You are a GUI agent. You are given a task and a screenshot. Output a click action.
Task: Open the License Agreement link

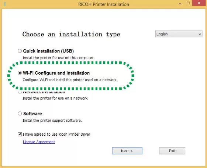pos(39,142)
